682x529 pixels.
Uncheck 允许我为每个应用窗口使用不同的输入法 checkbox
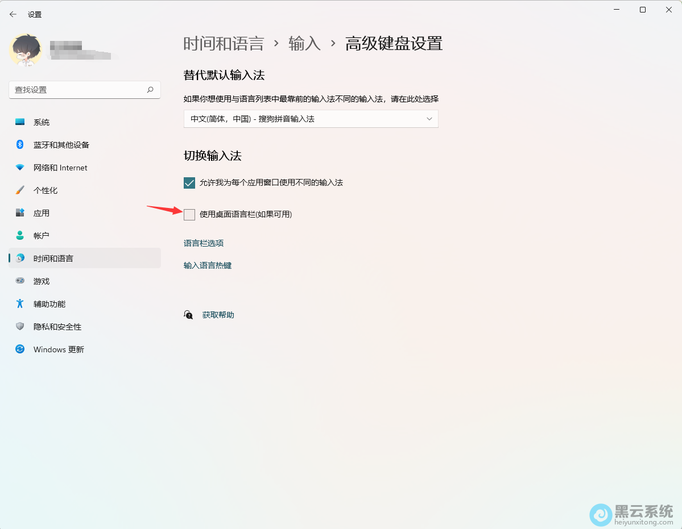(189, 183)
